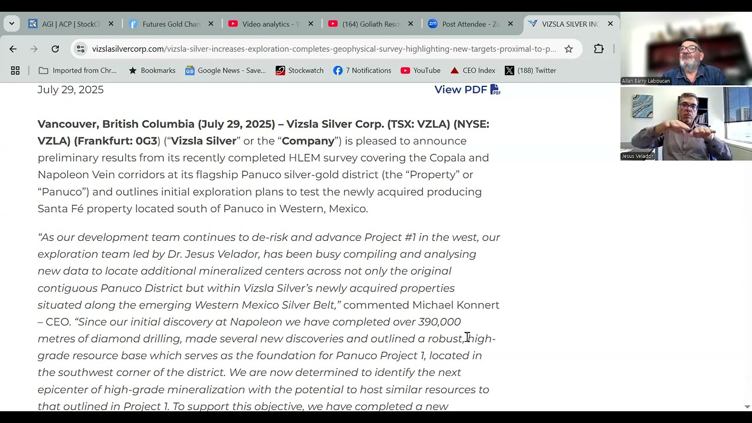This screenshot has width=752, height=423.
Task: Go forward with the forward arrow
Action: 33,49
